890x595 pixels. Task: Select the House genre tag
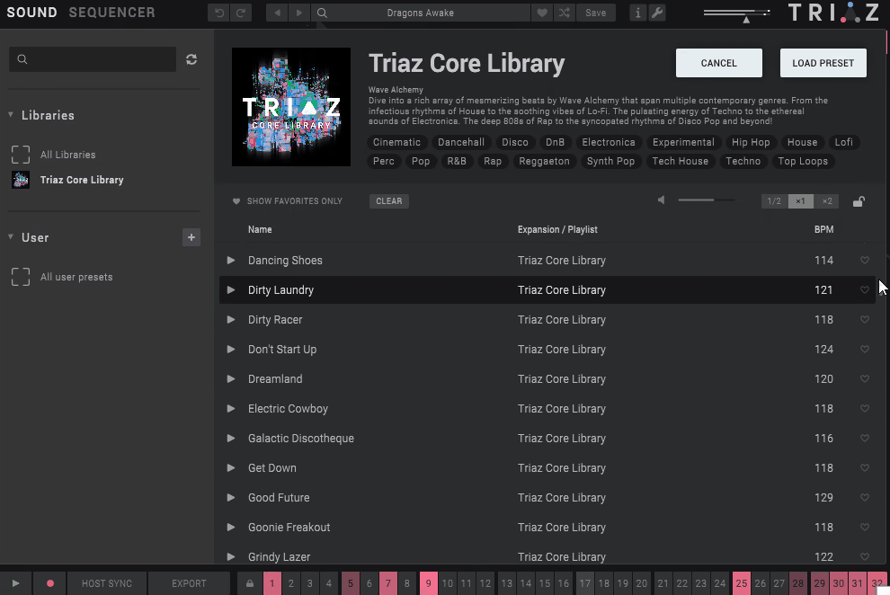click(x=802, y=142)
